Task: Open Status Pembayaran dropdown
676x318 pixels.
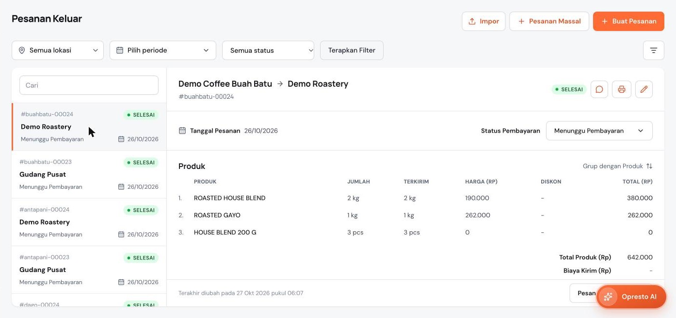Action: pos(599,131)
